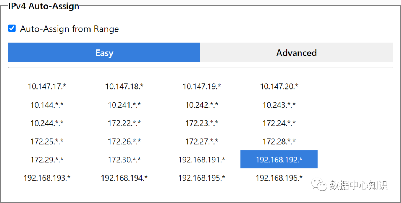Select the 192.168.193.* range
The image size is (401, 203).
click(47, 178)
